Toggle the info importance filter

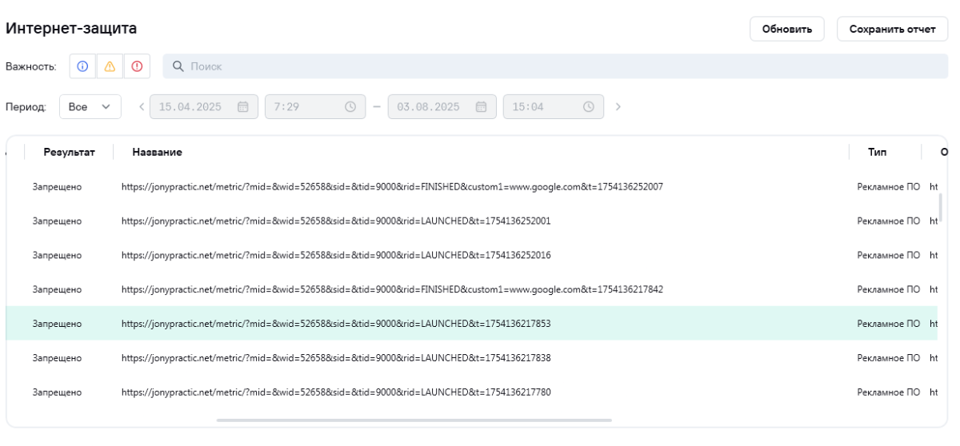82,66
